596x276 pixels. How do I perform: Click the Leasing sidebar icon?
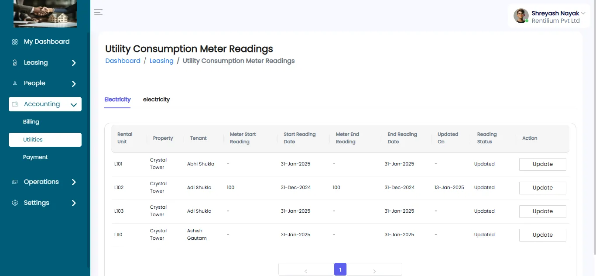[x=15, y=63]
